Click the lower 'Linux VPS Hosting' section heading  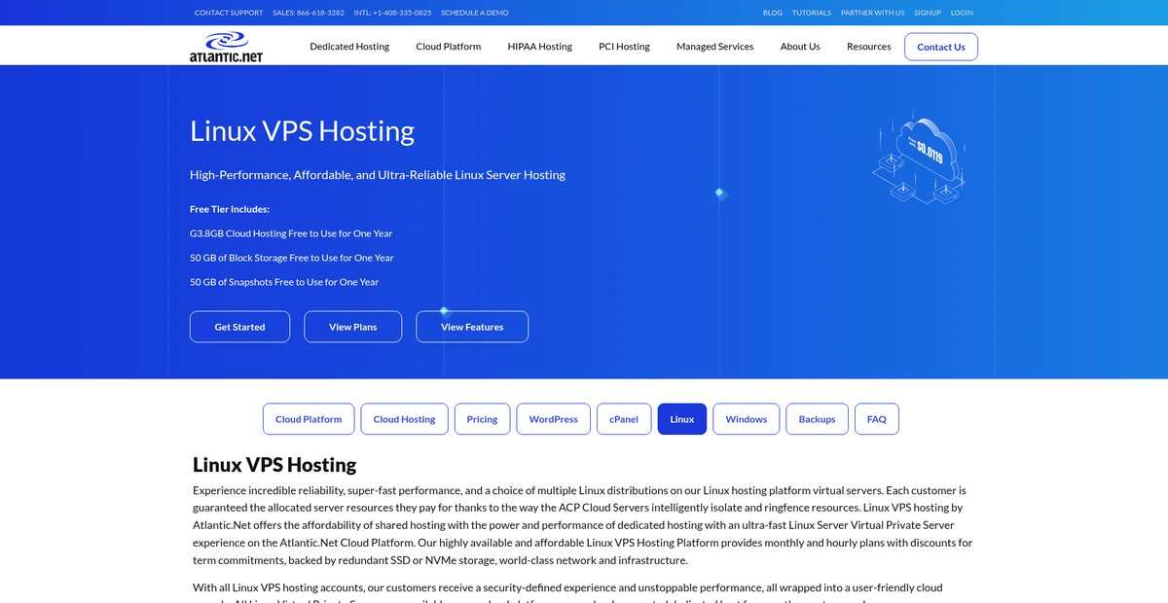(274, 465)
